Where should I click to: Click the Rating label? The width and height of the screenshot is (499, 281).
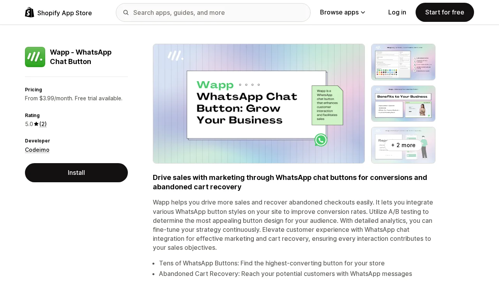[x=32, y=116]
